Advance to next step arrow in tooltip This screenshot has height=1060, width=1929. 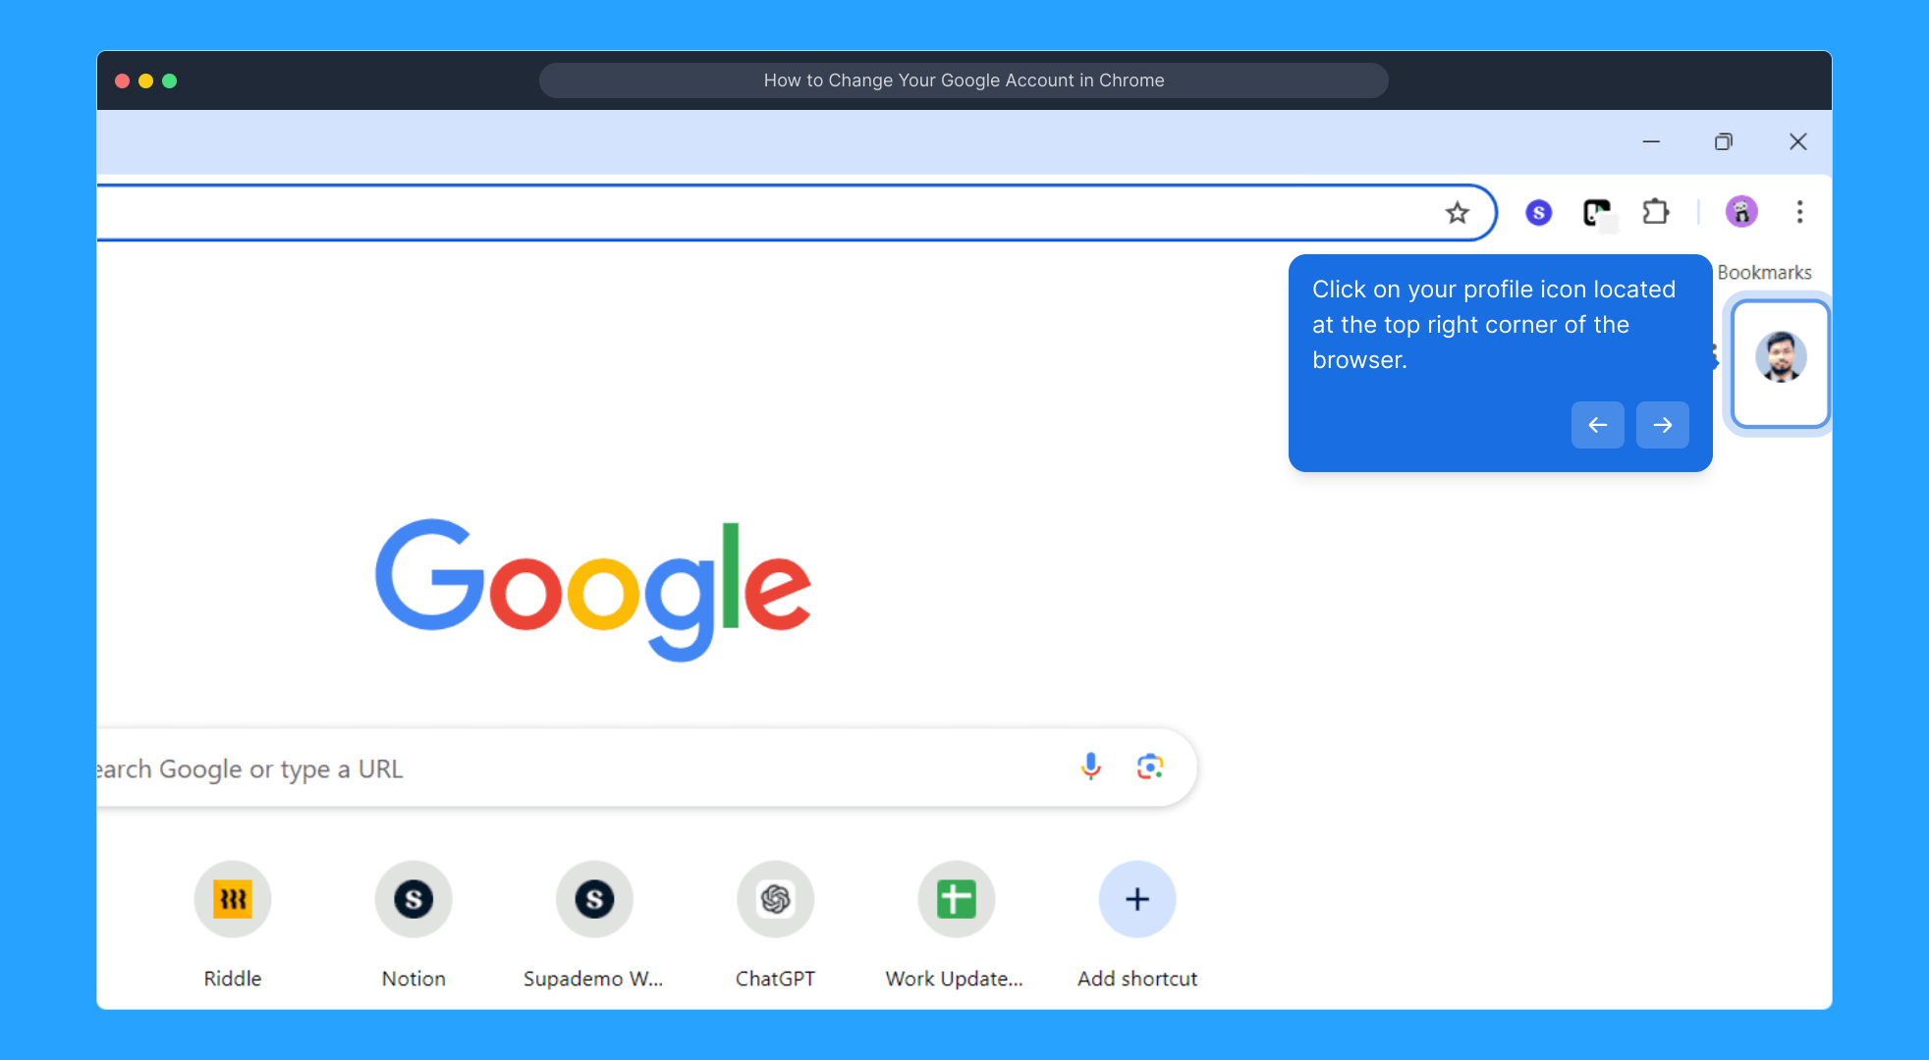pos(1662,425)
